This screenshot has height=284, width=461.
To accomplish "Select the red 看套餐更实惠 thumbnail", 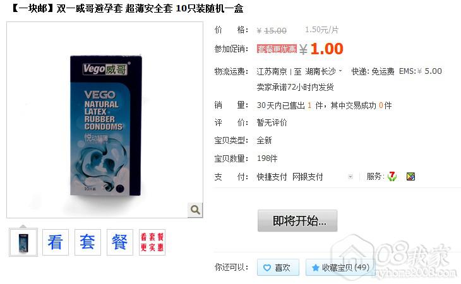I will coord(152,242).
